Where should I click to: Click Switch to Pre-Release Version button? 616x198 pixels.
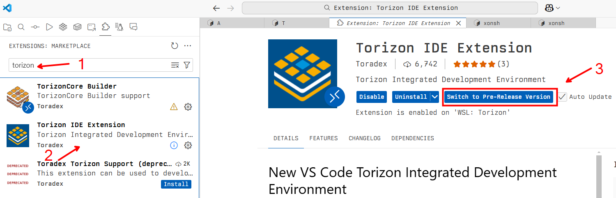[499, 97]
